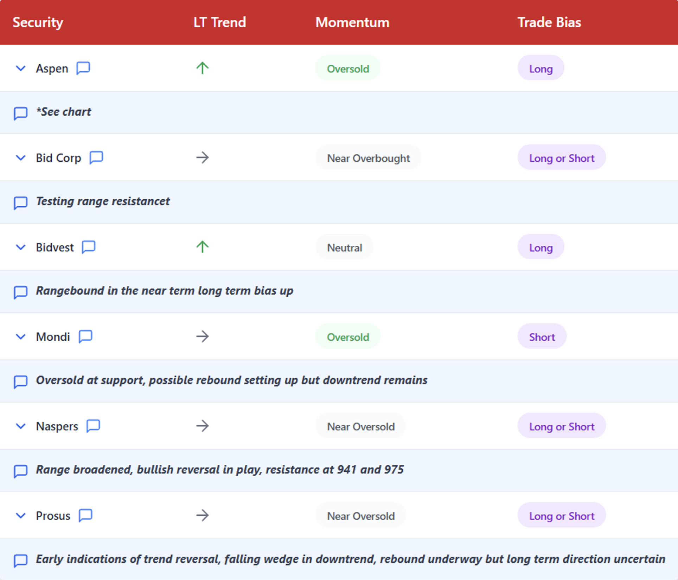Click the comment icon before 'Oversold at support'
The width and height of the screenshot is (678, 580).
tap(20, 381)
